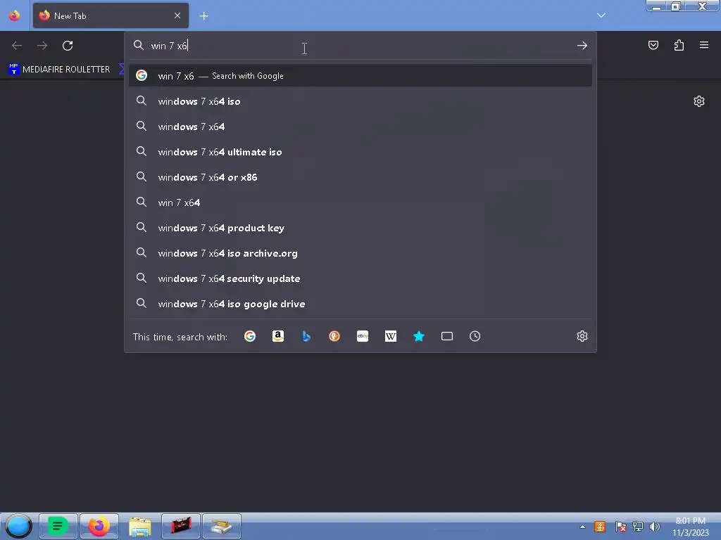Select the New Tab tab

click(111, 15)
